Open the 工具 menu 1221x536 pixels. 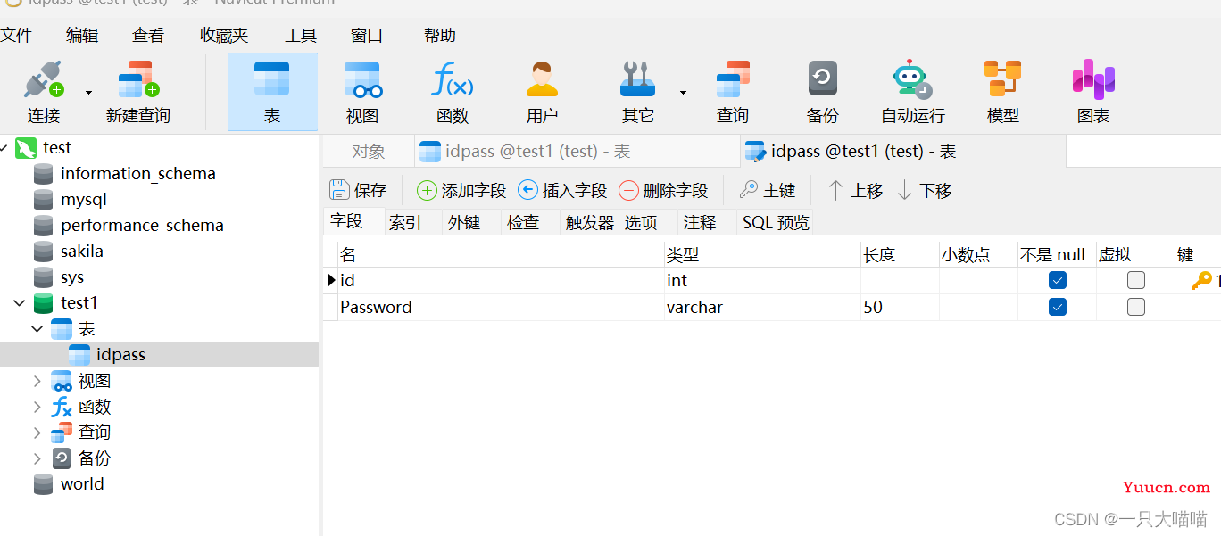(301, 35)
